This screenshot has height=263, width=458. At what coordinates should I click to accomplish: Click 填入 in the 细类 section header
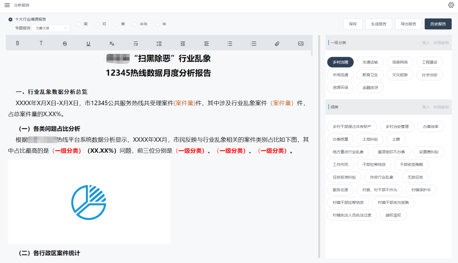426,108
